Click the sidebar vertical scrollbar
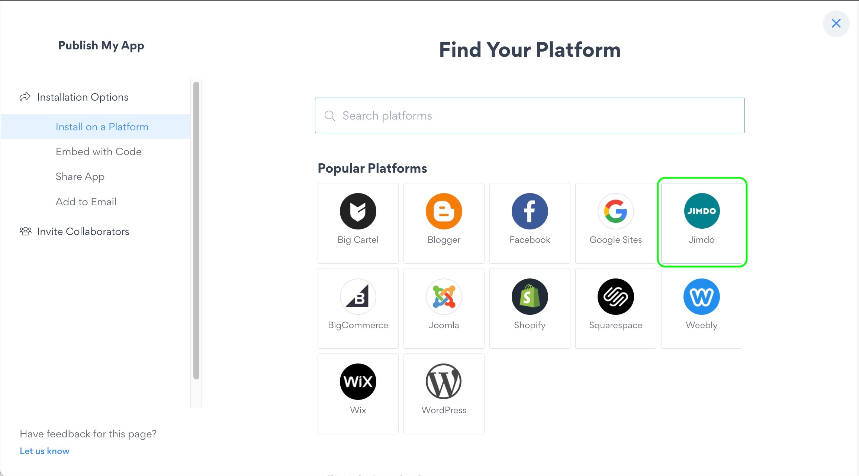The image size is (859, 476). pyautogui.click(x=196, y=230)
